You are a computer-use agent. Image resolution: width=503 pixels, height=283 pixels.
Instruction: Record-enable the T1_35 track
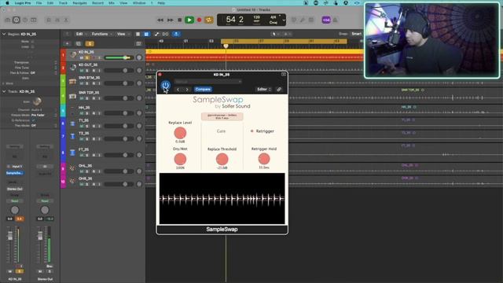[94, 126]
